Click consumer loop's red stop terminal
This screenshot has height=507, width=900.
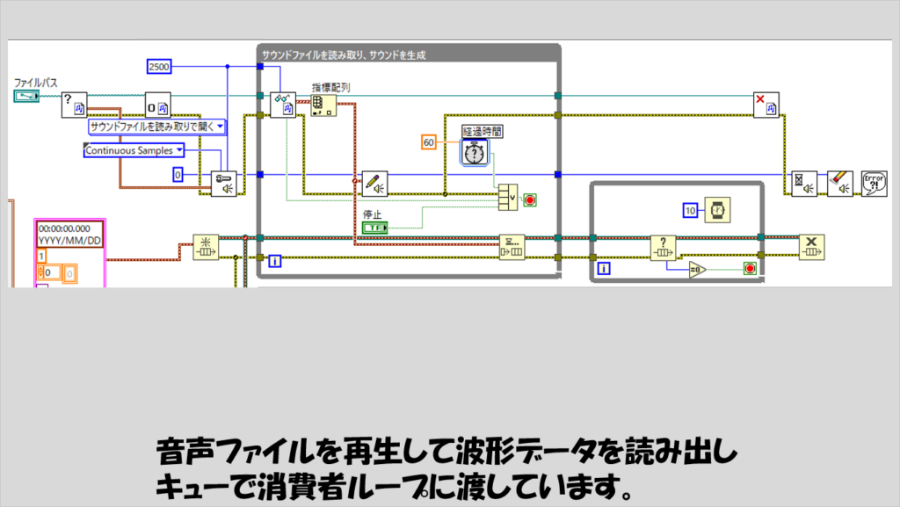750,269
